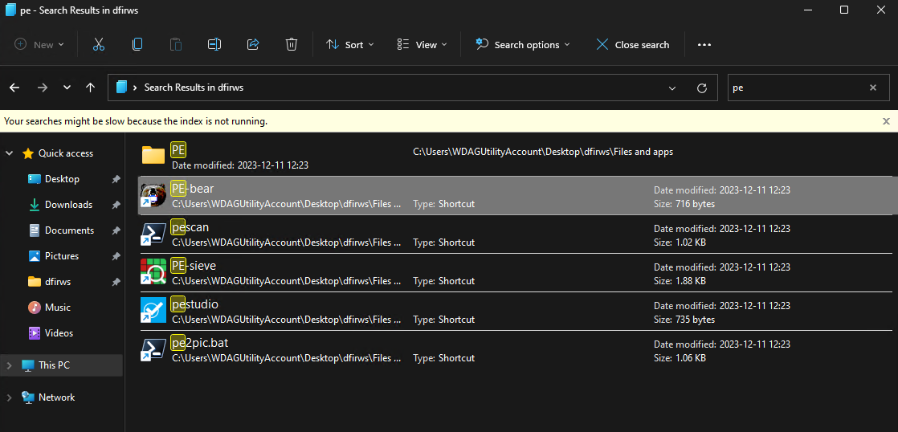Image resolution: width=898 pixels, height=432 pixels.
Task: Open the Sort dropdown menu
Action: pyautogui.click(x=350, y=45)
